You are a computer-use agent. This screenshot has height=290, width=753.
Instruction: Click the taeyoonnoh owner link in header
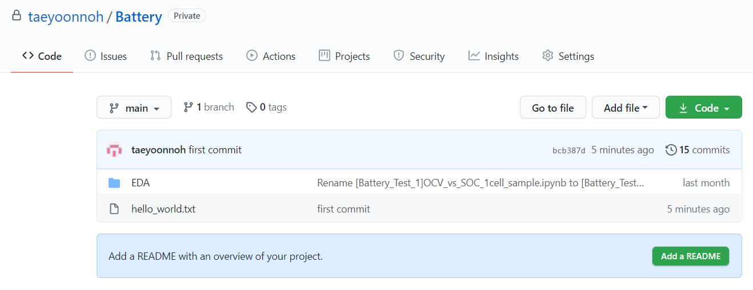66,17
